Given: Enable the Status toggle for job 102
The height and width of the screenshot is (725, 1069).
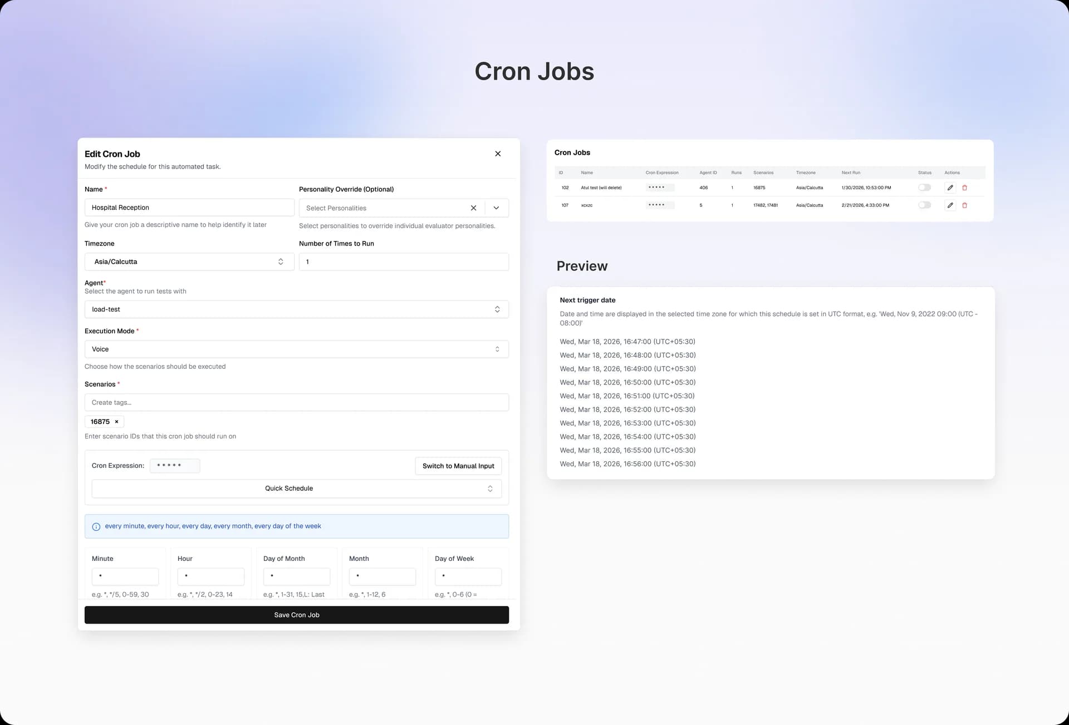Looking at the screenshot, I should point(925,188).
